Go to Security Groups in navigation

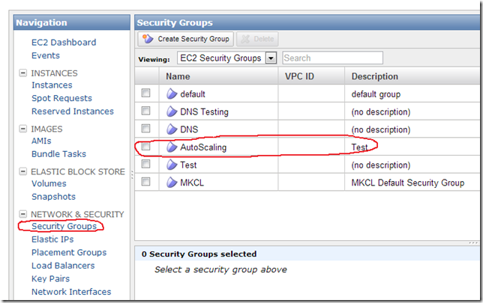tap(64, 226)
